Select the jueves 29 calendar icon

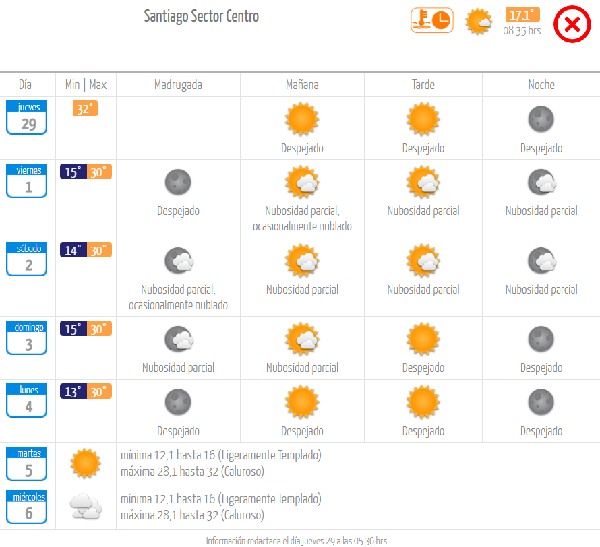point(26,117)
